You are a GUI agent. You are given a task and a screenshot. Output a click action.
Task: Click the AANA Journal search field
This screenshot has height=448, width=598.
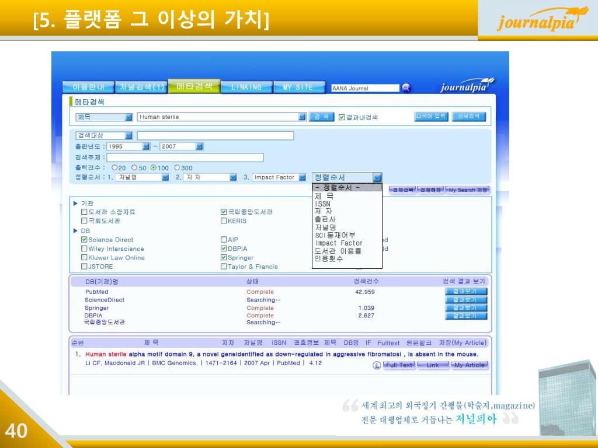(365, 88)
